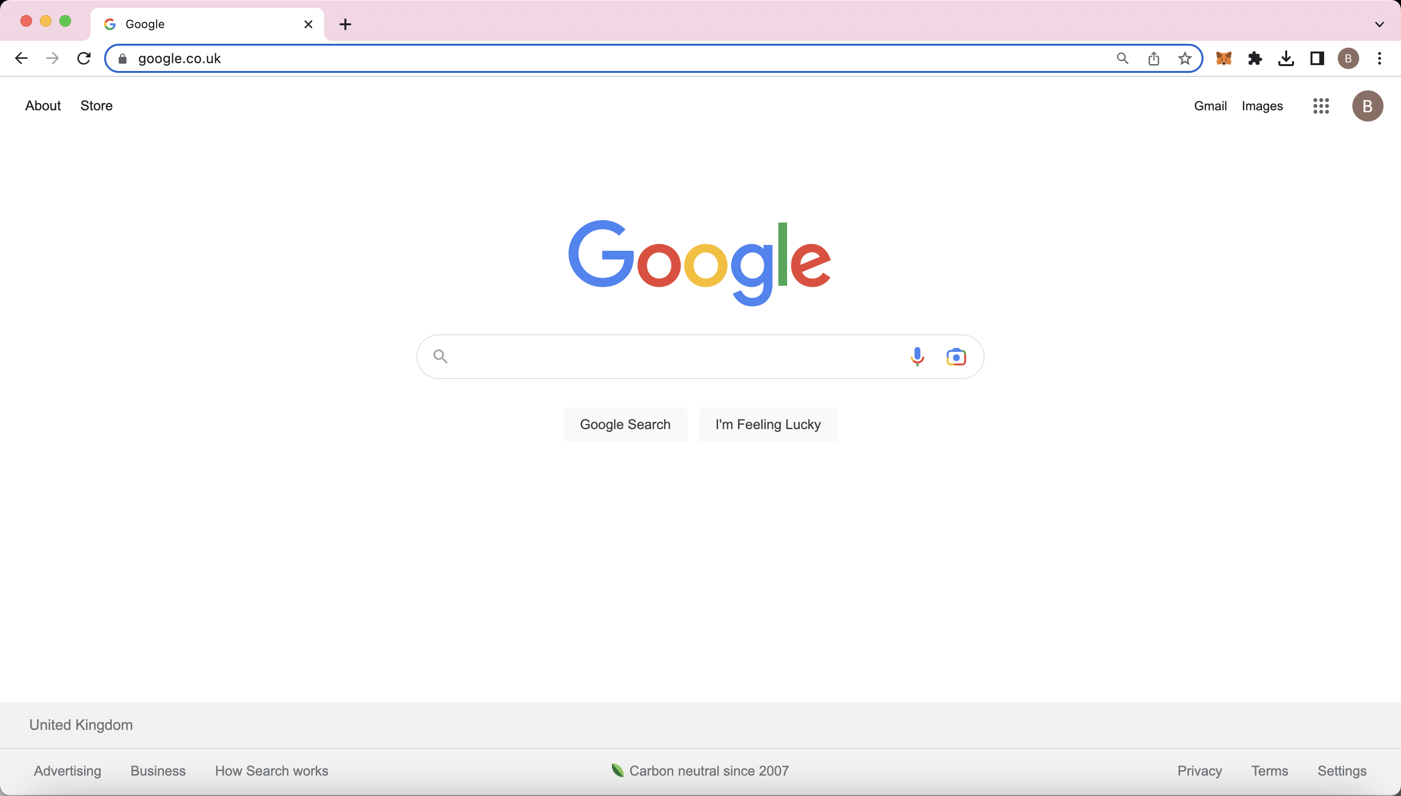Open the zoom magnifier icon in address bar
The image size is (1401, 796).
point(1122,58)
